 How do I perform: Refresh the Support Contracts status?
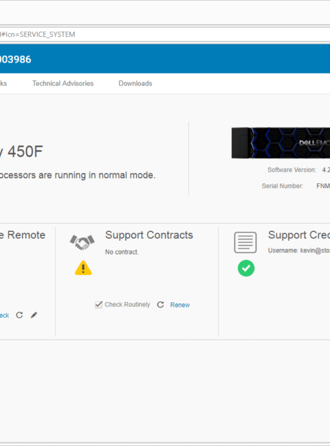[160, 305]
